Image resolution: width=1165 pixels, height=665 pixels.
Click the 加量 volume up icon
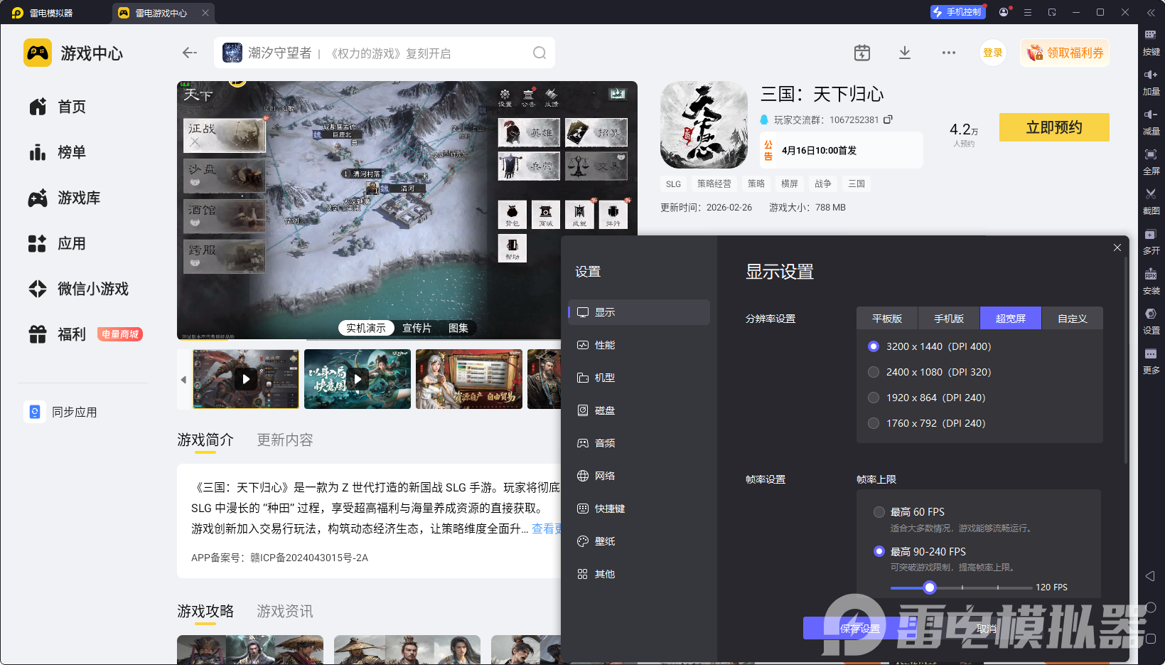[x=1151, y=75]
